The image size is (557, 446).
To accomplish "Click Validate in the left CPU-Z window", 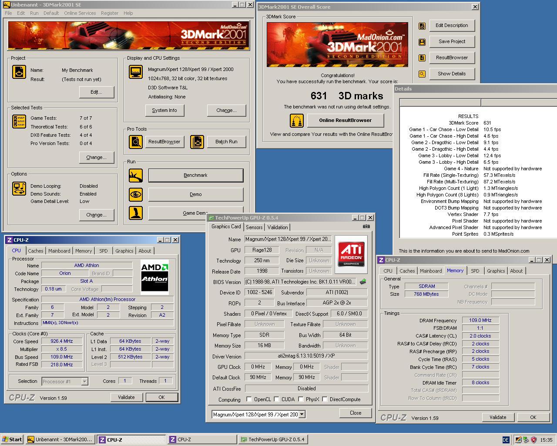I will pos(126,397).
